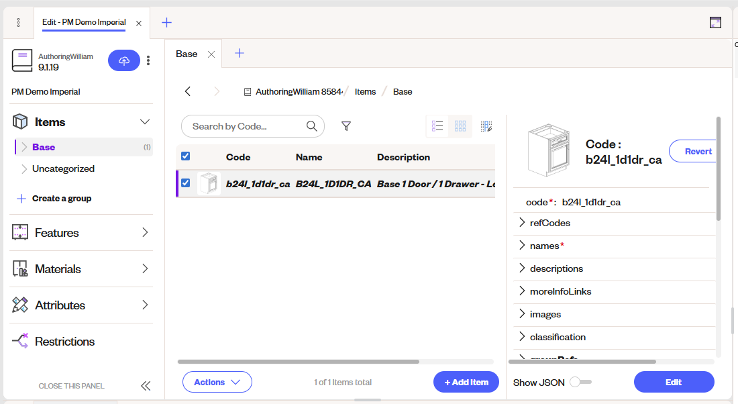The image size is (738, 404).
Task: Switch to grid view layout
Action: [460, 126]
